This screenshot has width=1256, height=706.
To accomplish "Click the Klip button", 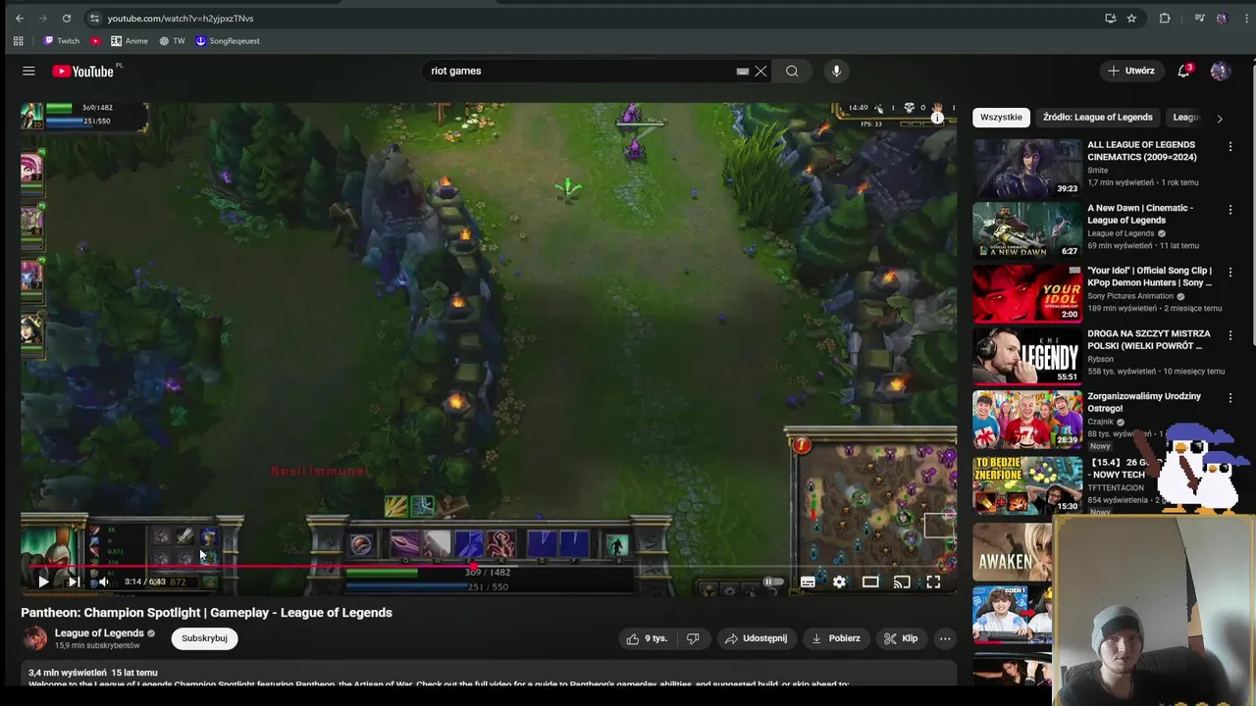I will 900,638.
